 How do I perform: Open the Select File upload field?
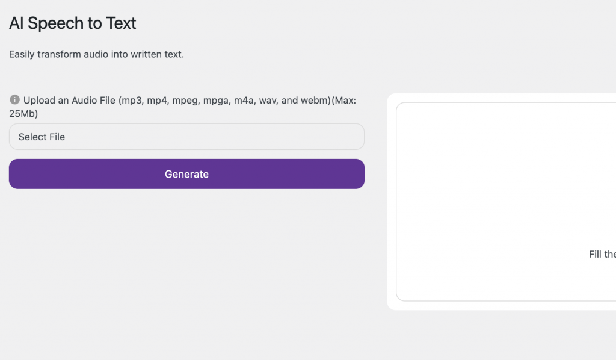186,137
